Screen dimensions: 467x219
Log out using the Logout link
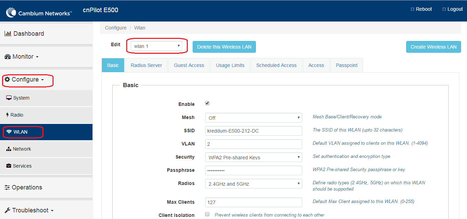(x=453, y=9)
